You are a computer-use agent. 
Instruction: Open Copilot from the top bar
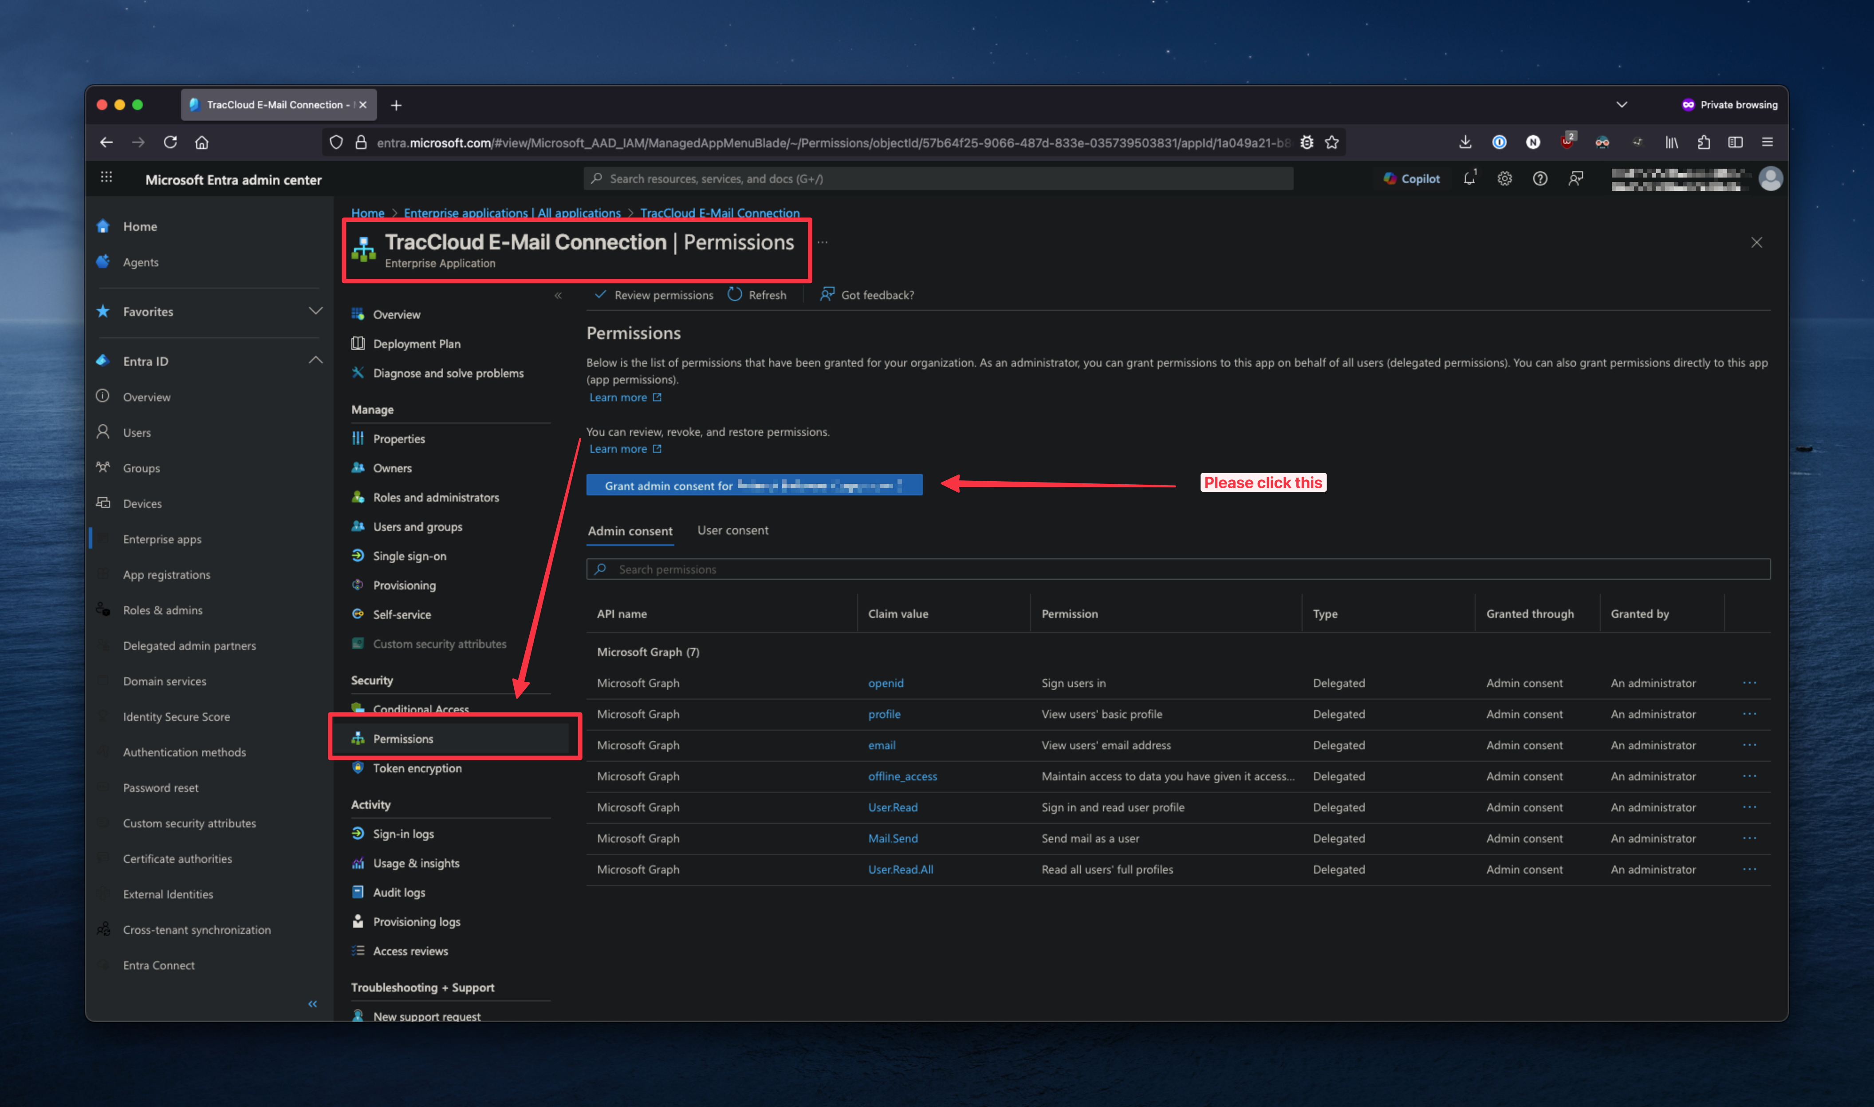[x=1412, y=179]
